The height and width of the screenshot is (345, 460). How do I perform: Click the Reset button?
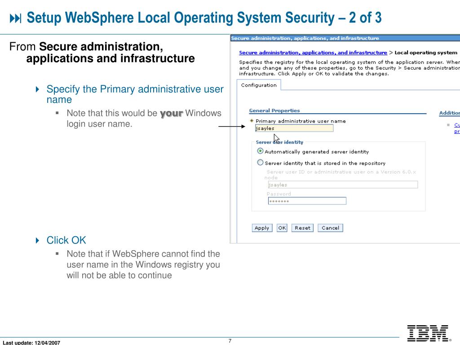(x=302, y=228)
